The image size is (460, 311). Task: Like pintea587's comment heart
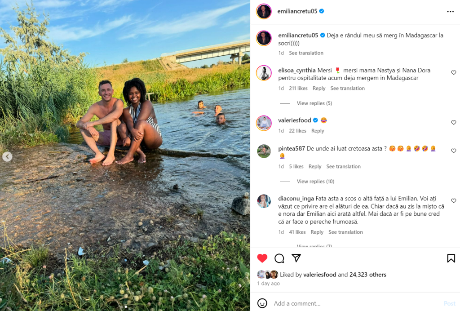pos(454,151)
